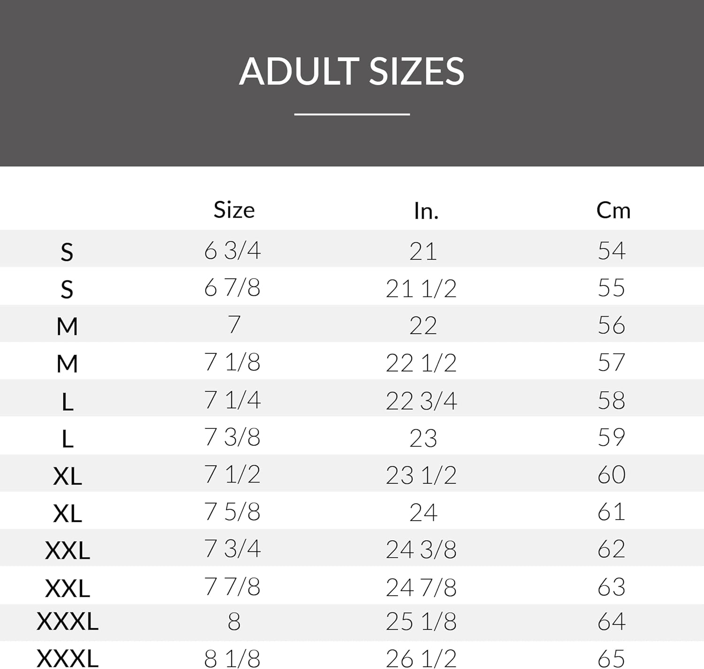
Task: Click the 64 cm value
Action: point(611,622)
